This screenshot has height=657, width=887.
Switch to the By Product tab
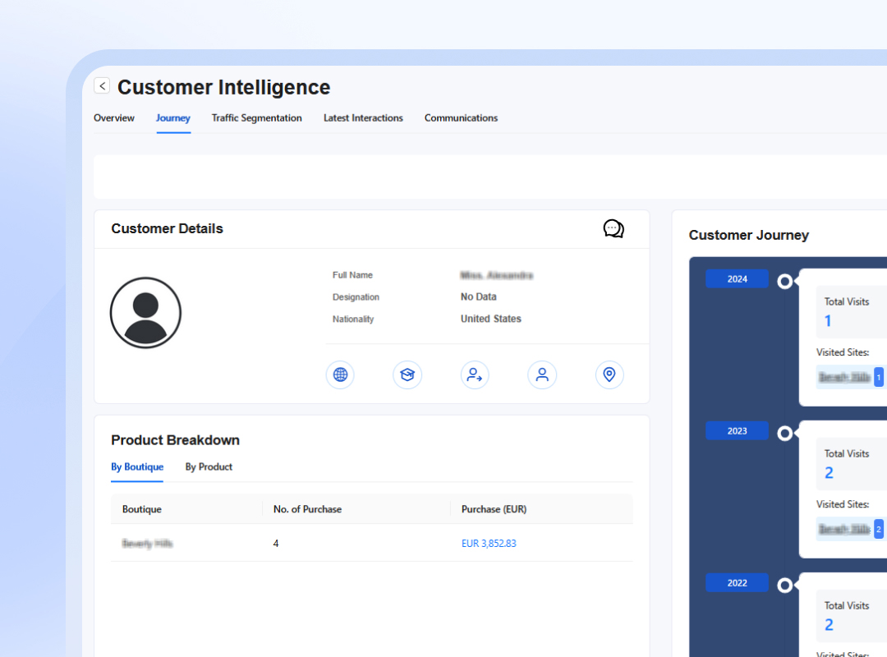click(x=209, y=466)
